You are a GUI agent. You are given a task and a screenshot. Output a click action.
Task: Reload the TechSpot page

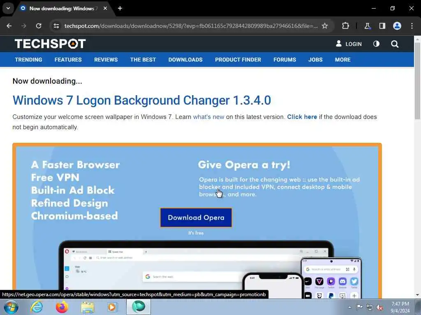point(39,26)
